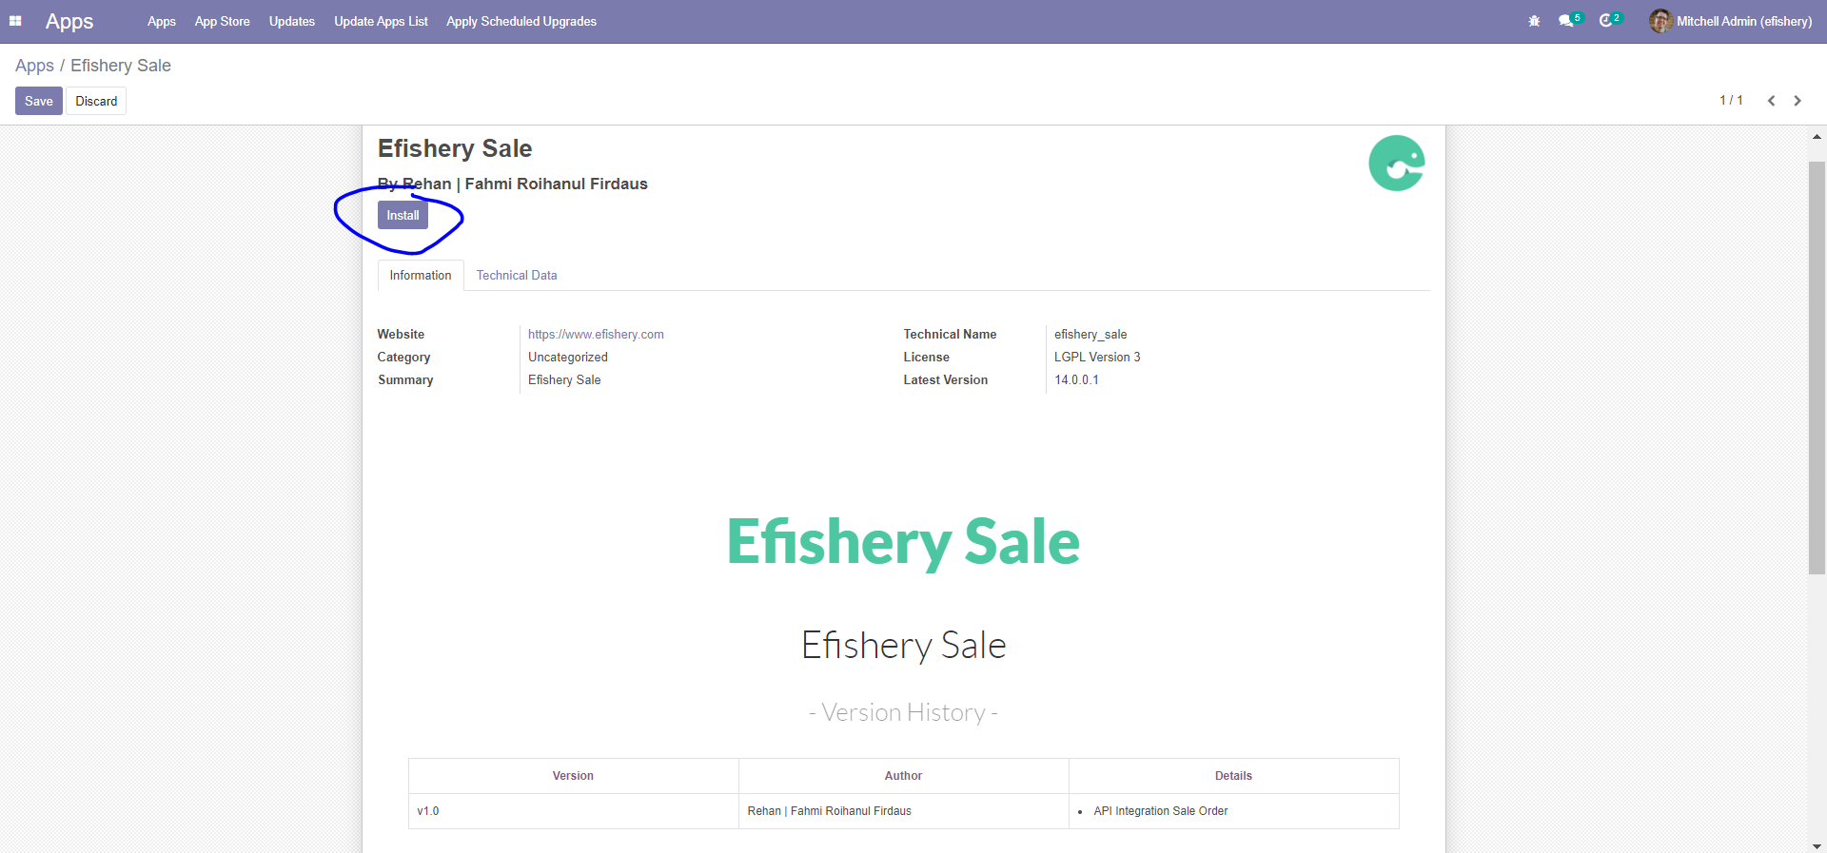
Task: Open the efishery.com website link
Action: pos(596,334)
